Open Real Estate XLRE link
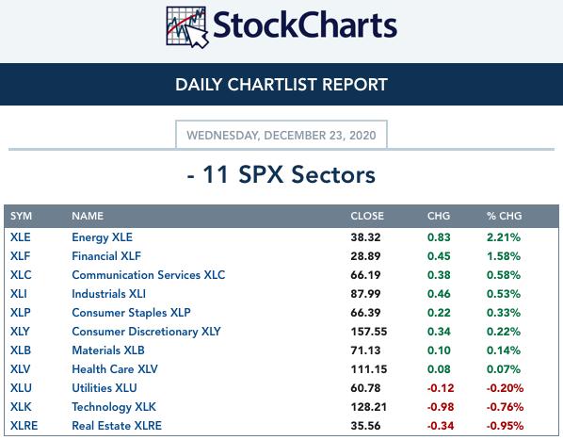563x440 pixels. [117, 426]
